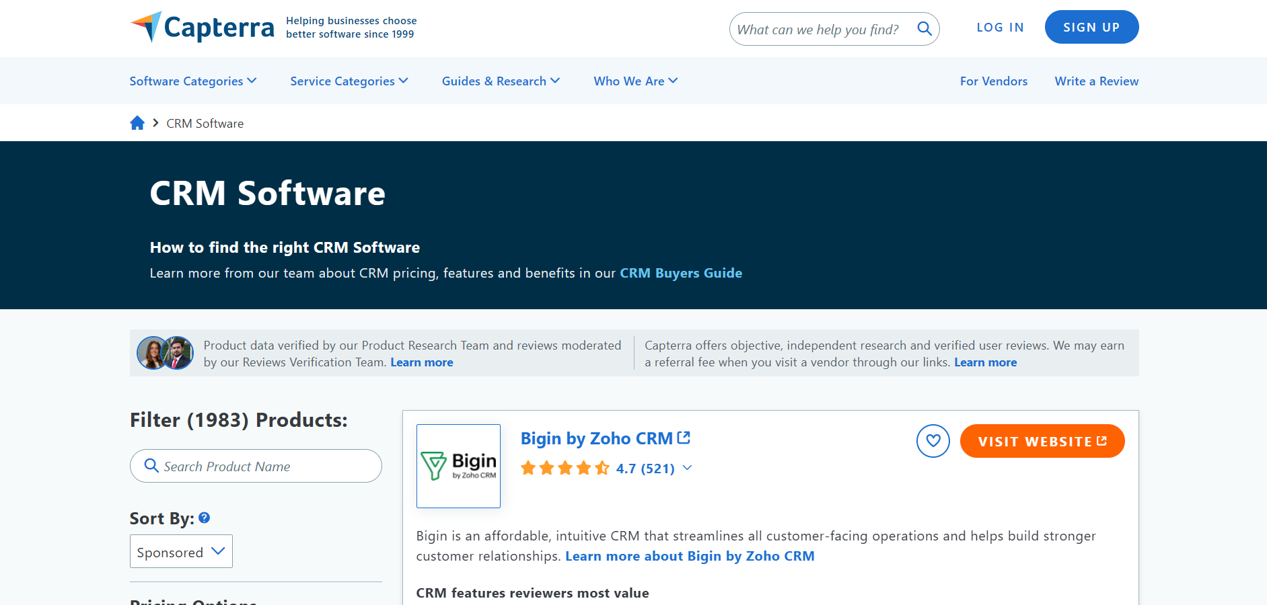Image resolution: width=1267 pixels, height=605 pixels.
Task: Click Learn more about product data verification
Action: click(422, 362)
